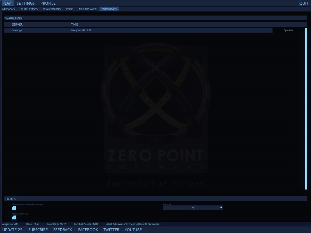Click the Next Rank 95 TP entry
The width and height of the screenshot is (311, 233).
pos(56,224)
